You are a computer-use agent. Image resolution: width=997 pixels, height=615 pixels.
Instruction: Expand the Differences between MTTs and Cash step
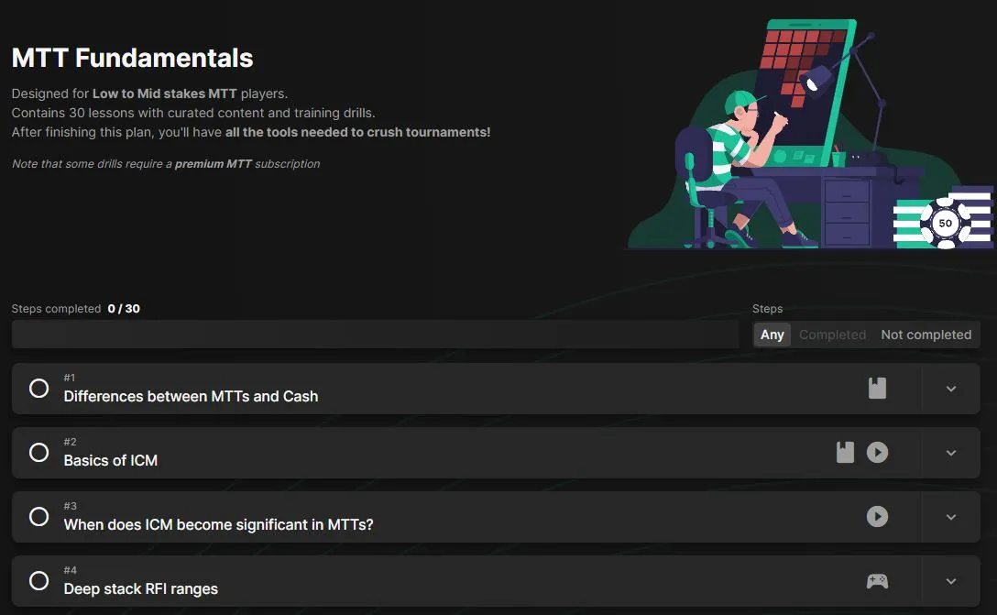coord(950,389)
